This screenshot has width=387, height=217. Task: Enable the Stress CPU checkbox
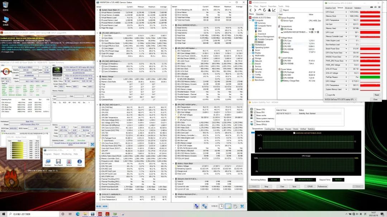coord(254,109)
